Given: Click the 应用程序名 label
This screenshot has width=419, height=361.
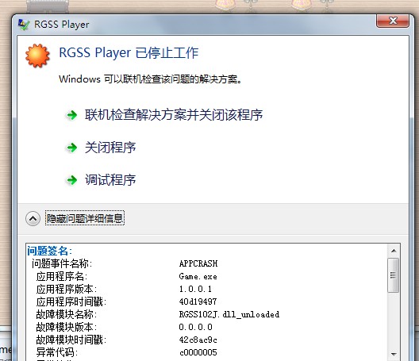Looking at the screenshot, I should coord(62,276).
